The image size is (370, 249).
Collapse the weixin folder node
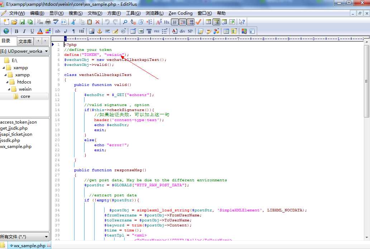[9, 89]
